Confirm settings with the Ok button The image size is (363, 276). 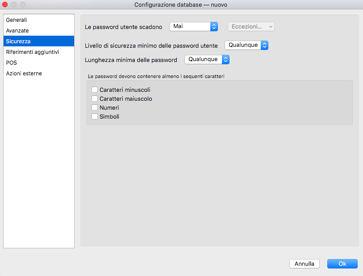342,264
